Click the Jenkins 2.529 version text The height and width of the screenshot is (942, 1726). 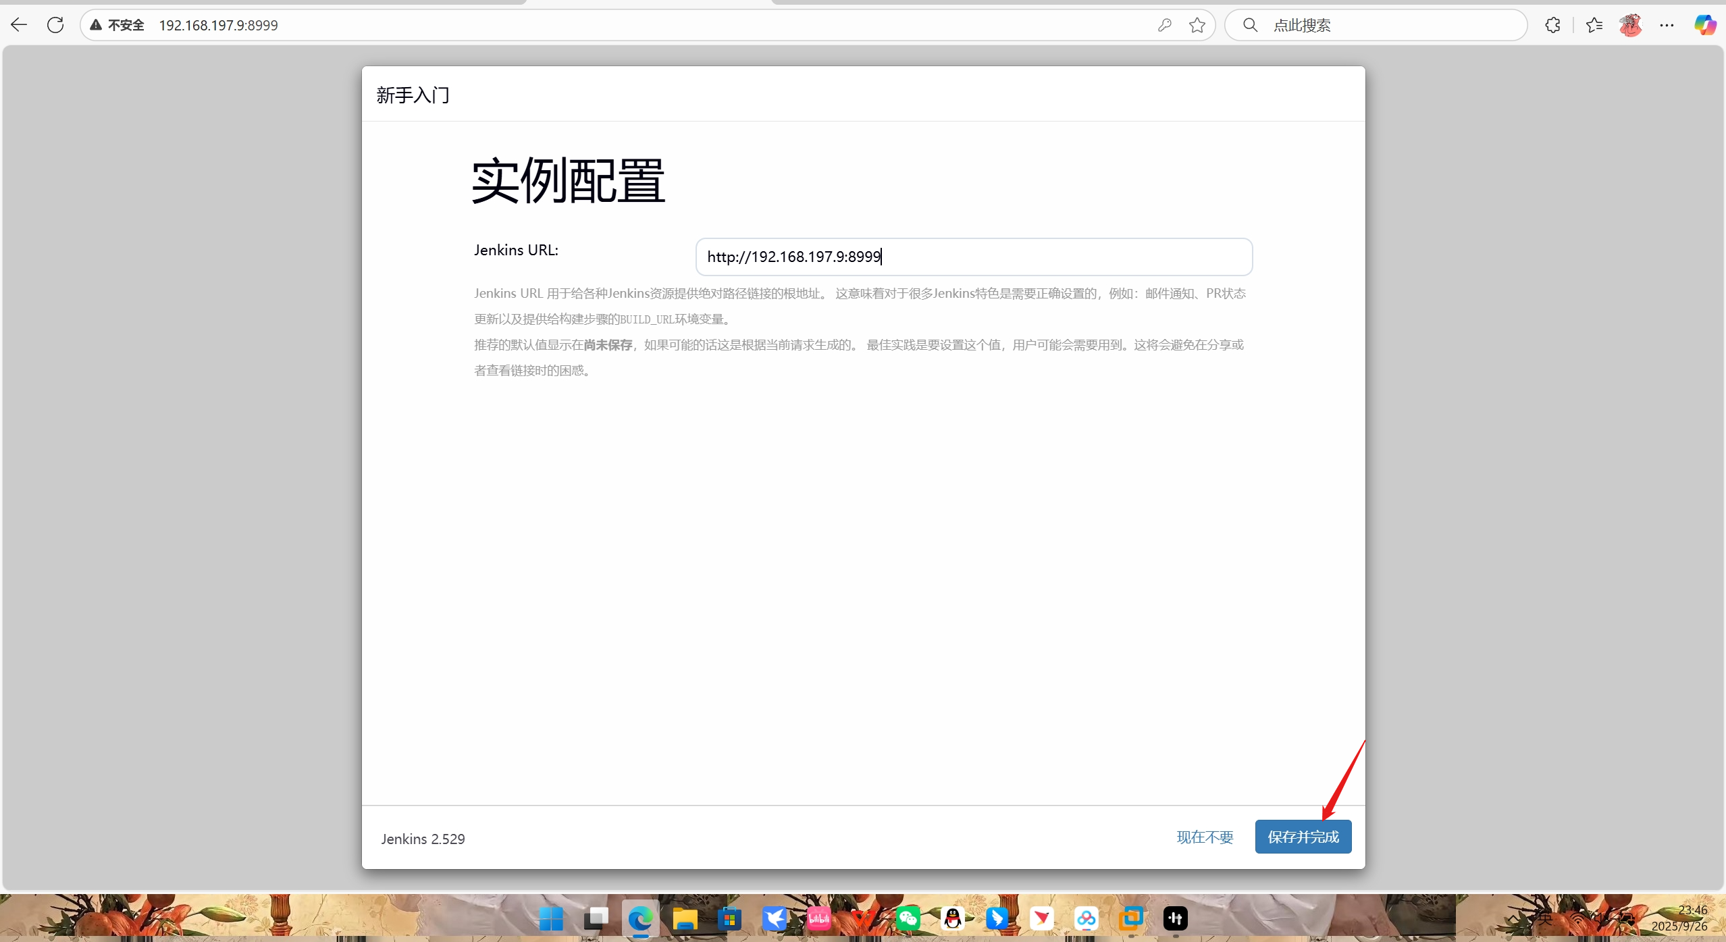click(x=423, y=839)
